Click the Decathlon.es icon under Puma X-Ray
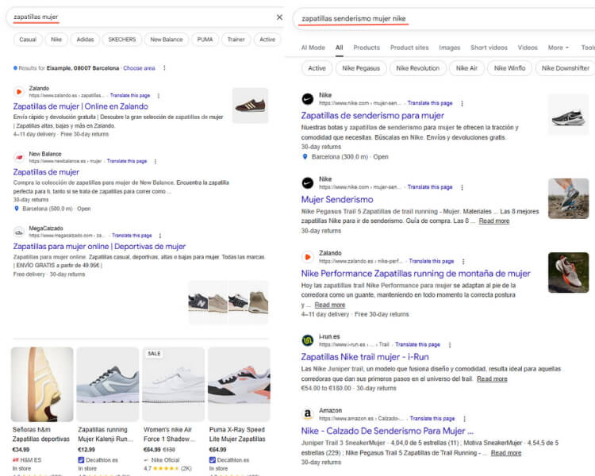595x476 pixels. pyautogui.click(x=212, y=460)
